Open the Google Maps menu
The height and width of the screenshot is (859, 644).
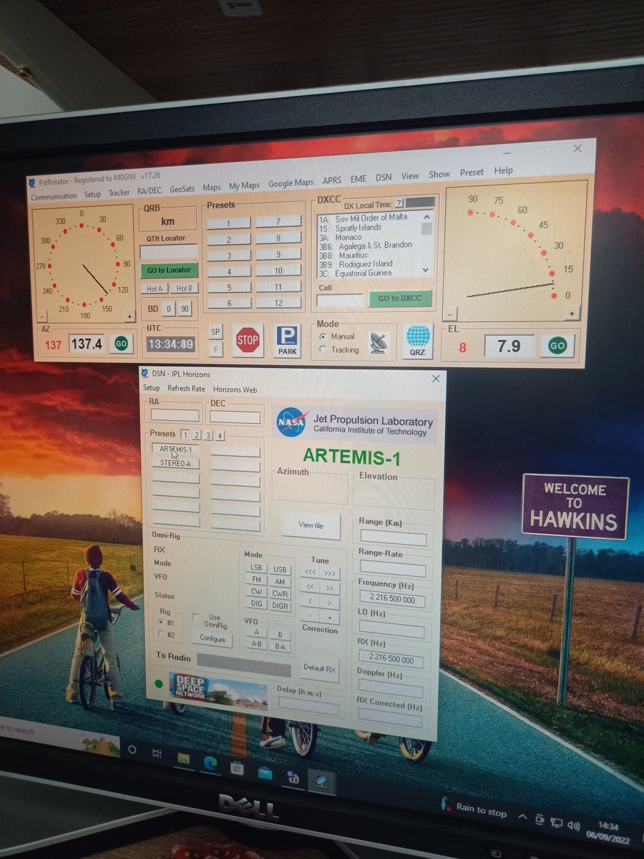tap(291, 183)
